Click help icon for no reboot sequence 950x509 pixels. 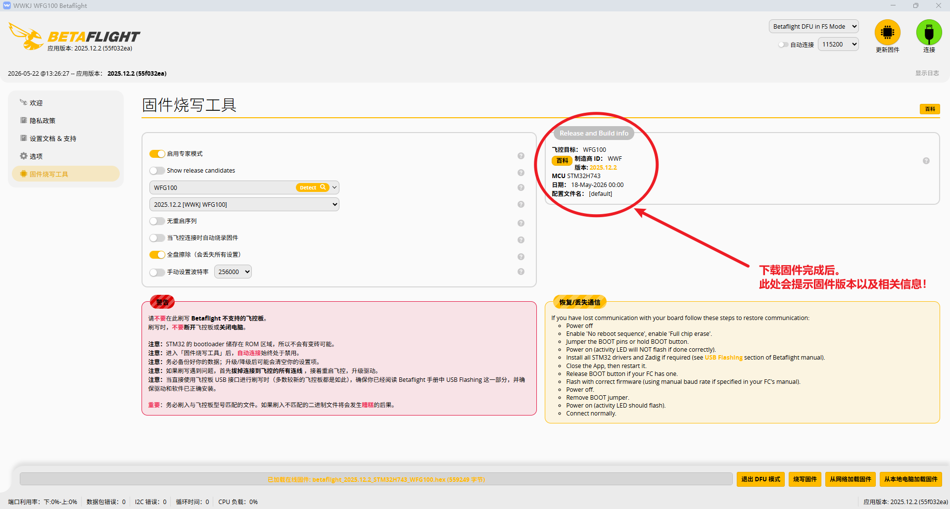click(521, 223)
